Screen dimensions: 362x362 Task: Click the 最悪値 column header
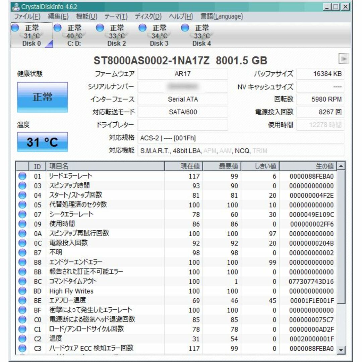(x=222, y=166)
